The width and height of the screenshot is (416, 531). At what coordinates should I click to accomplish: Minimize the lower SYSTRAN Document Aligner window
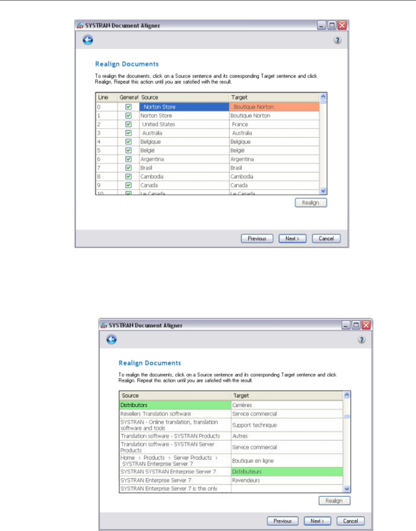(x=346, y=325)
